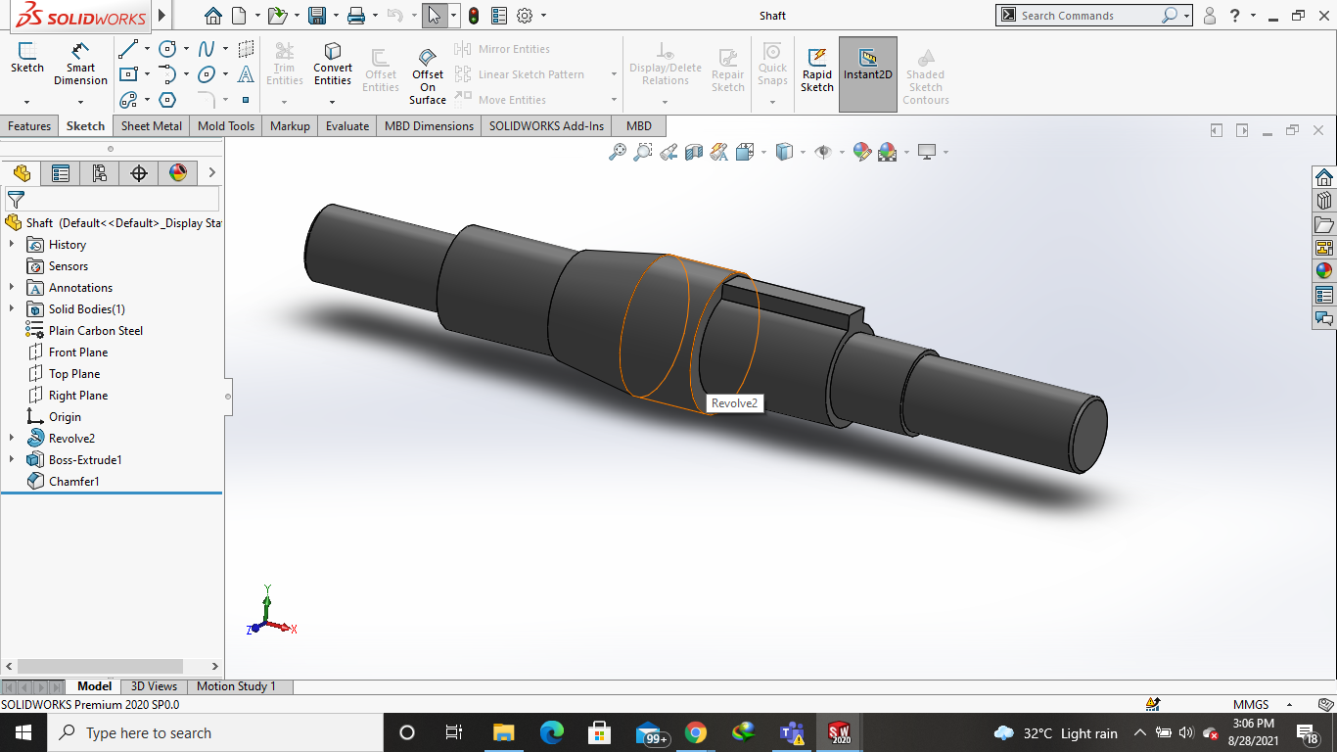Activate the Rapid Sketch tool
This screenshot has width=1337, height=752.
[x=817, y=69]
